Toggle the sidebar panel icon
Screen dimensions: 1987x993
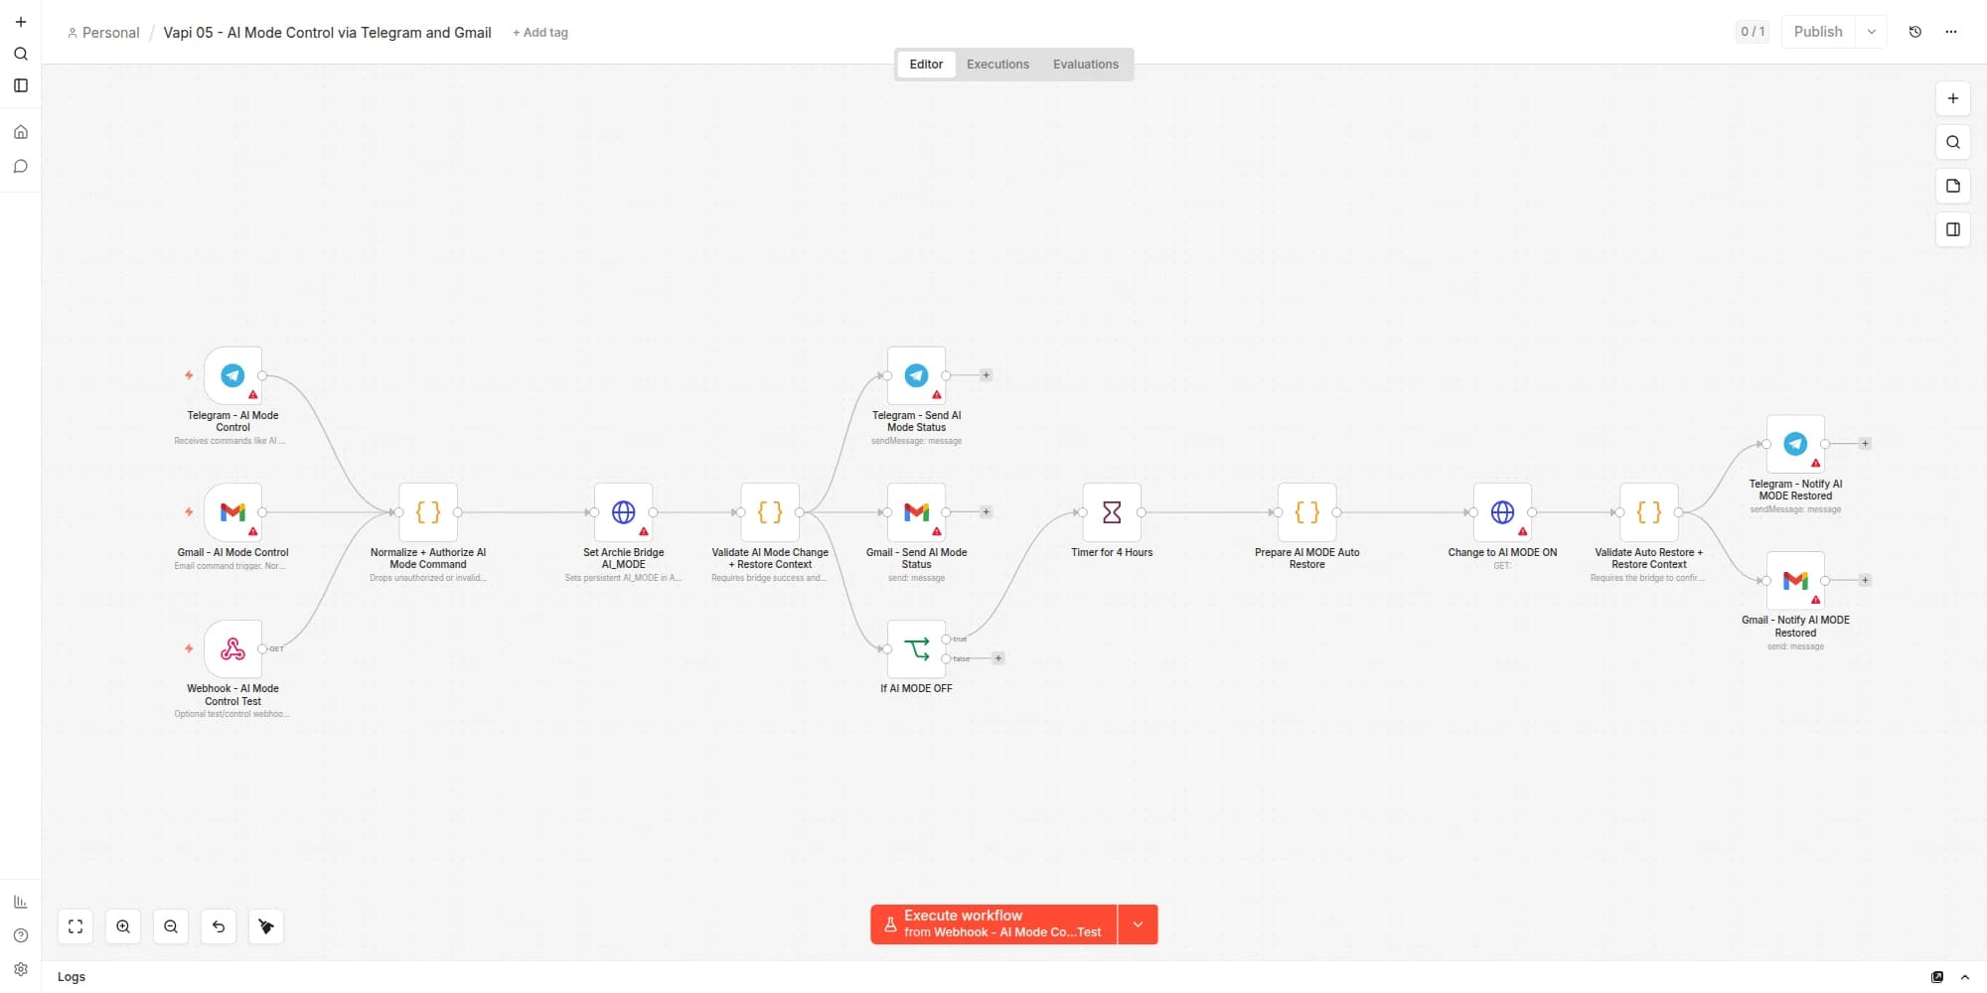point(21,85)
